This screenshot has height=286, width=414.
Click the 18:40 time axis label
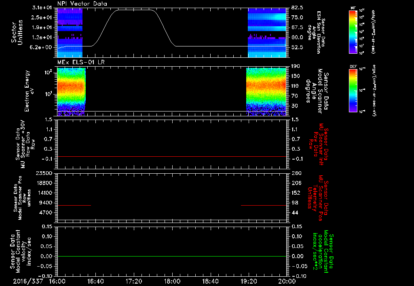coord(210,281)
